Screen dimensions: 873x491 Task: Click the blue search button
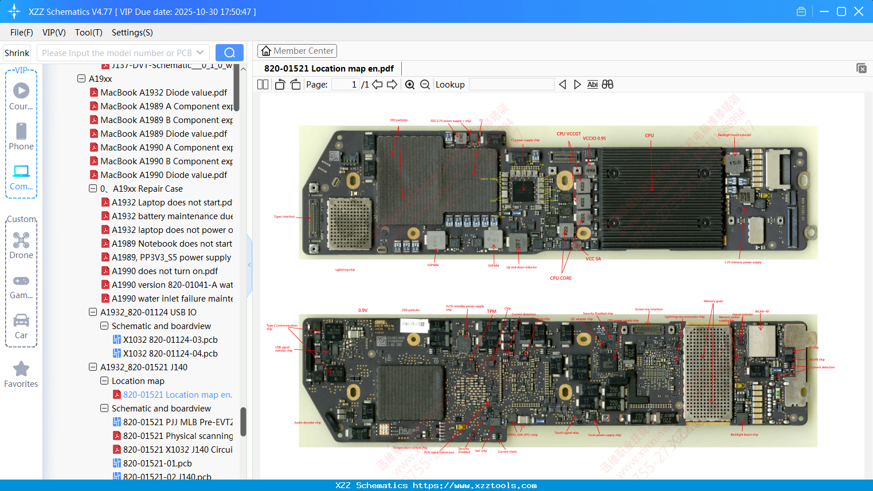(x=229, y=53)
